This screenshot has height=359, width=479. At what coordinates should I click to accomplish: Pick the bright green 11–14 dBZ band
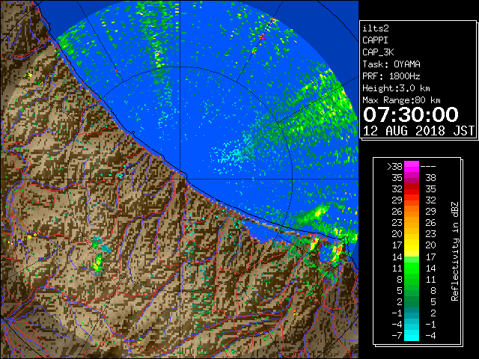(x=412, y=268)
